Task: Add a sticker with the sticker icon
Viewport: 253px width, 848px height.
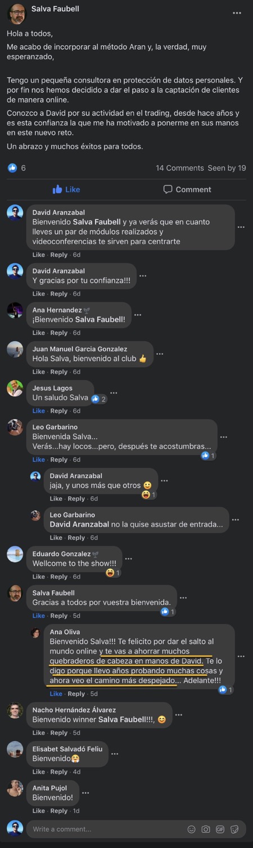Action: click(234, 829)
